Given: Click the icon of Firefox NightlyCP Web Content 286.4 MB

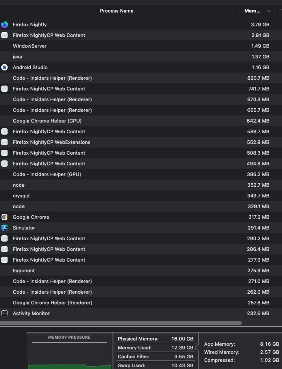Looking at the screenshot, I should point(4,249).
